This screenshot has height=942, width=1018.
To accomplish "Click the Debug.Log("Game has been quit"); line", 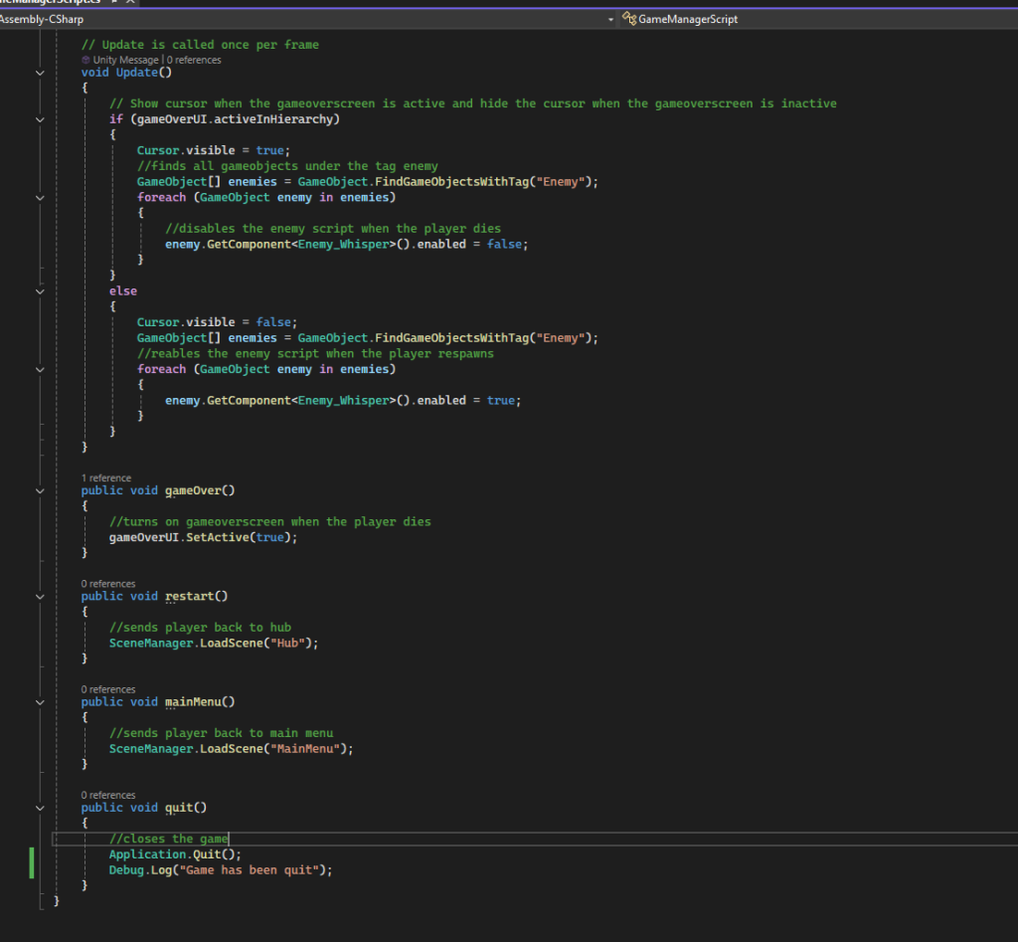I will point(221,870).
